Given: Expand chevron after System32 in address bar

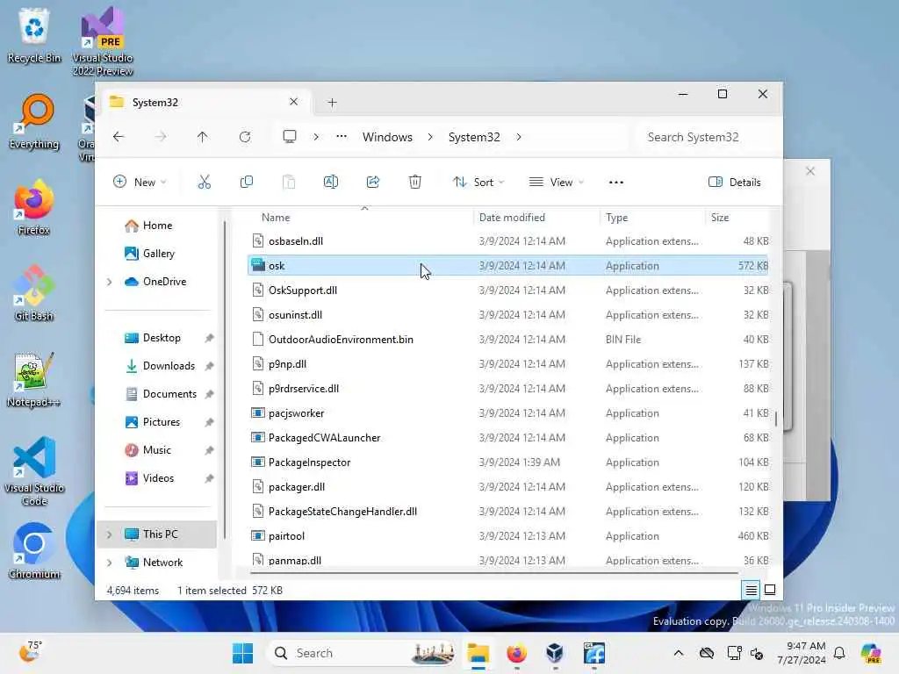Looking at the screenshot, I should pos(518,137).
